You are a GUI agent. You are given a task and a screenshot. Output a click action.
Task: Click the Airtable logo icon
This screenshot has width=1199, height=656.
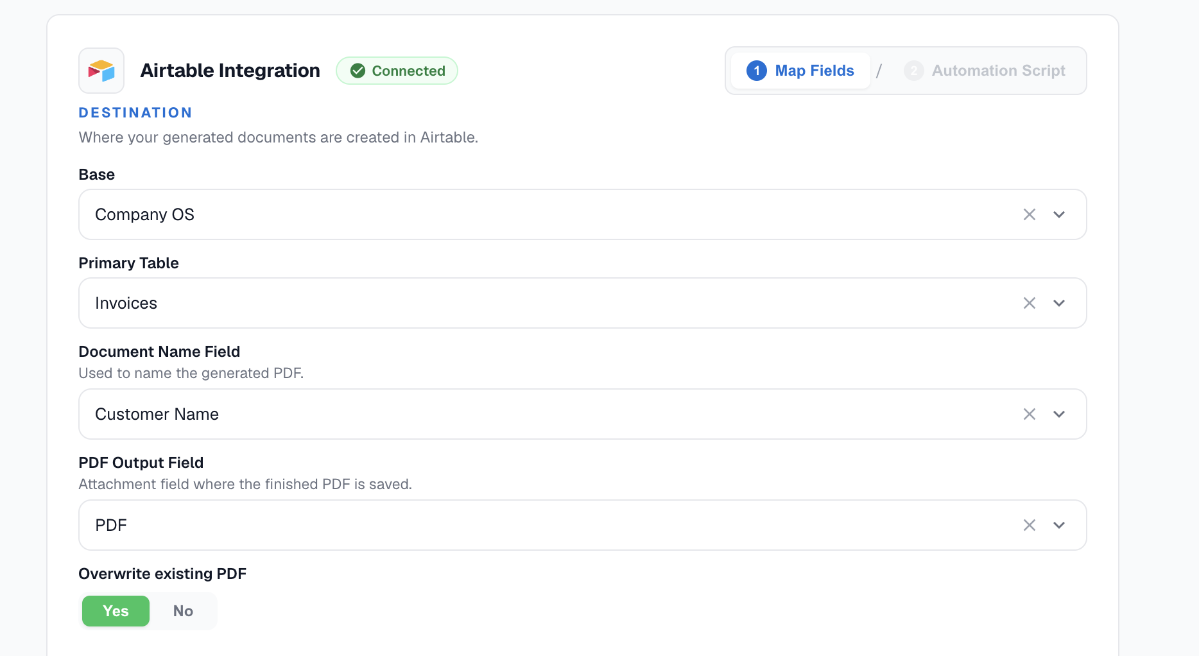coord(101,71)
